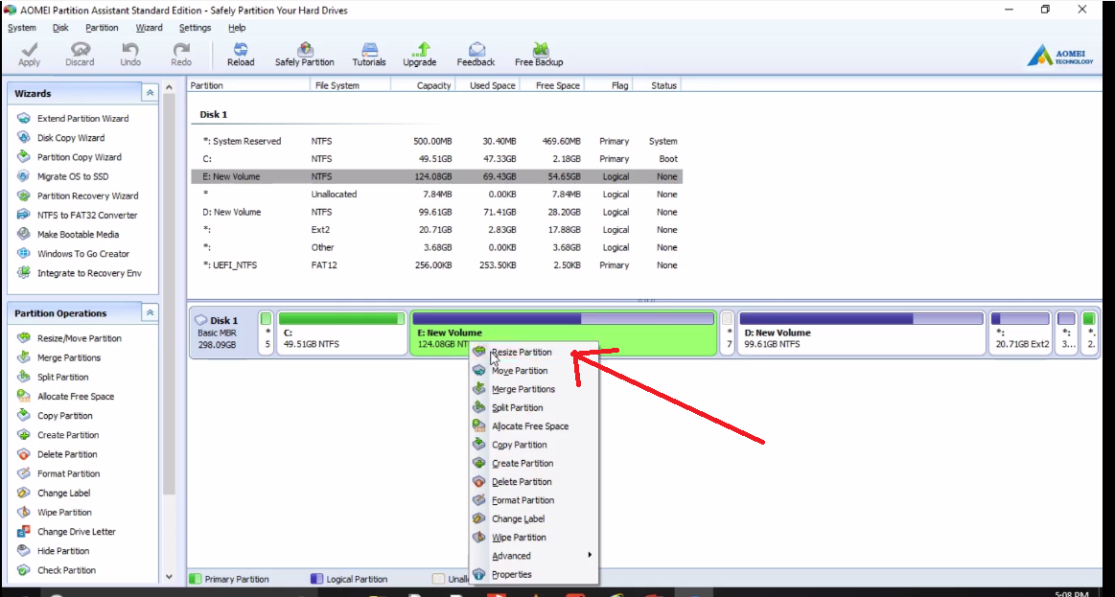Select Check Partition operation
This screenshot has width=1115, height=597.
pyautogui.click(x=66, y=570)
